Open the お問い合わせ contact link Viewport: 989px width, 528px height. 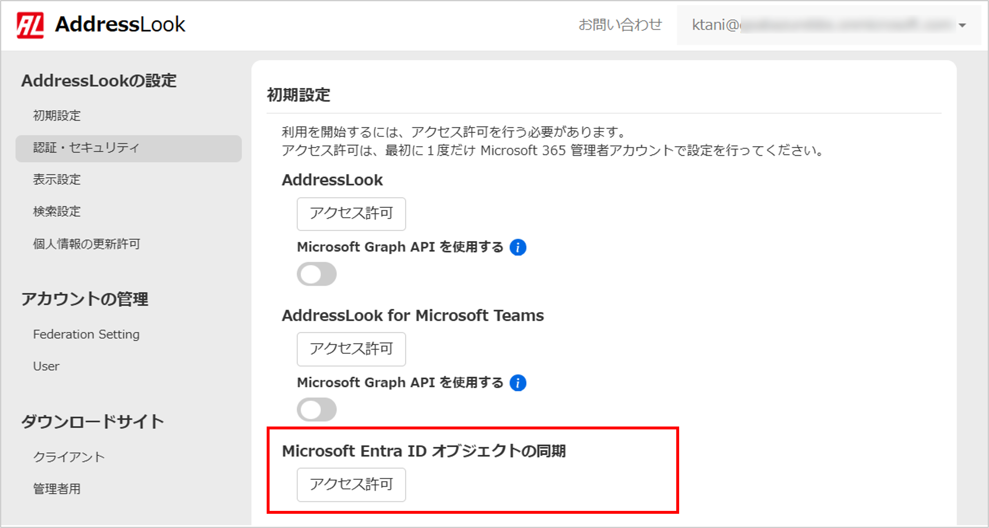point(620,25)
